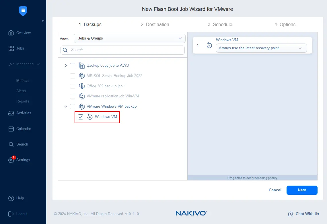The image size is (327, 224).
Task: Open the View Jobs & Groups dropdown
Action: pyautogui.click(x=129, y=38)
